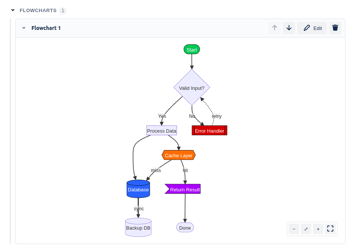Click the miss edge label

156,170
